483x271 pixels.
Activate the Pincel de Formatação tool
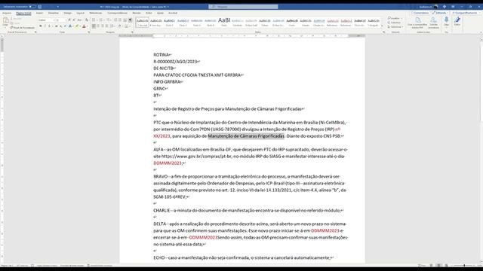23,28
